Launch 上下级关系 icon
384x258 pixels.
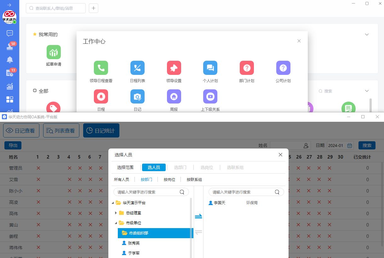[210, 97]
